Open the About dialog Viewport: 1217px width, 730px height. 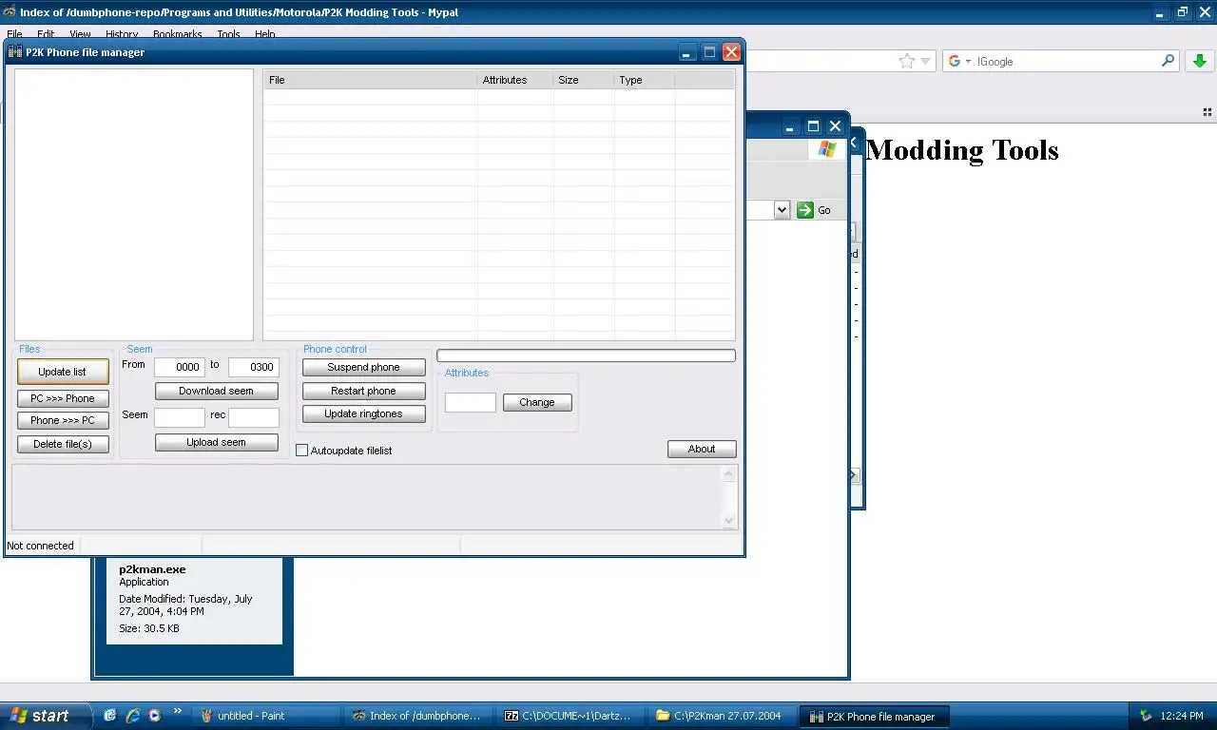pyautogui.click(x=702, y=449)
